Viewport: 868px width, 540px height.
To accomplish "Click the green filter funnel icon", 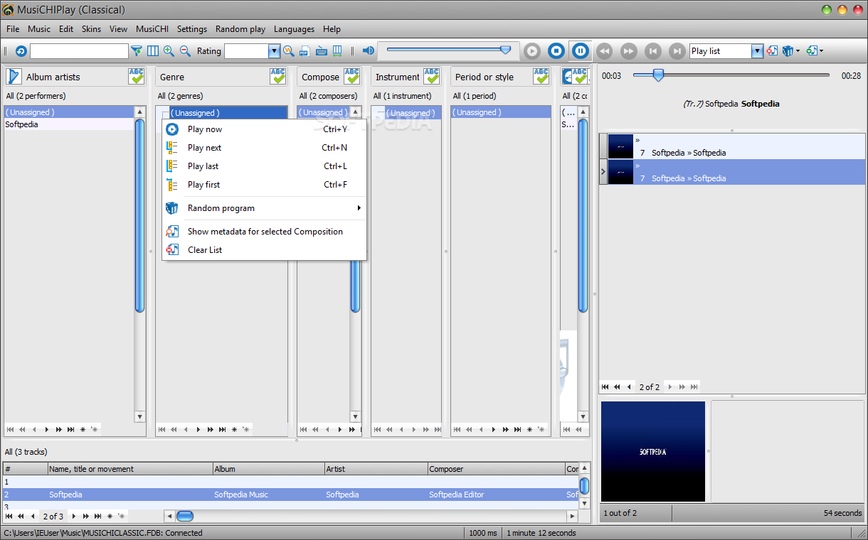I will click(137, 51).
